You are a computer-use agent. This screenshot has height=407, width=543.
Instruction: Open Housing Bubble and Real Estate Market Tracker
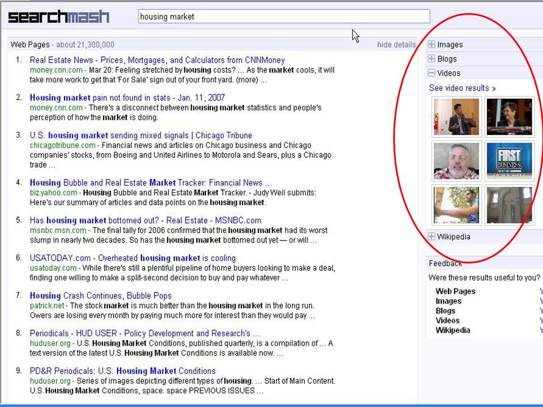click(150, 183)
